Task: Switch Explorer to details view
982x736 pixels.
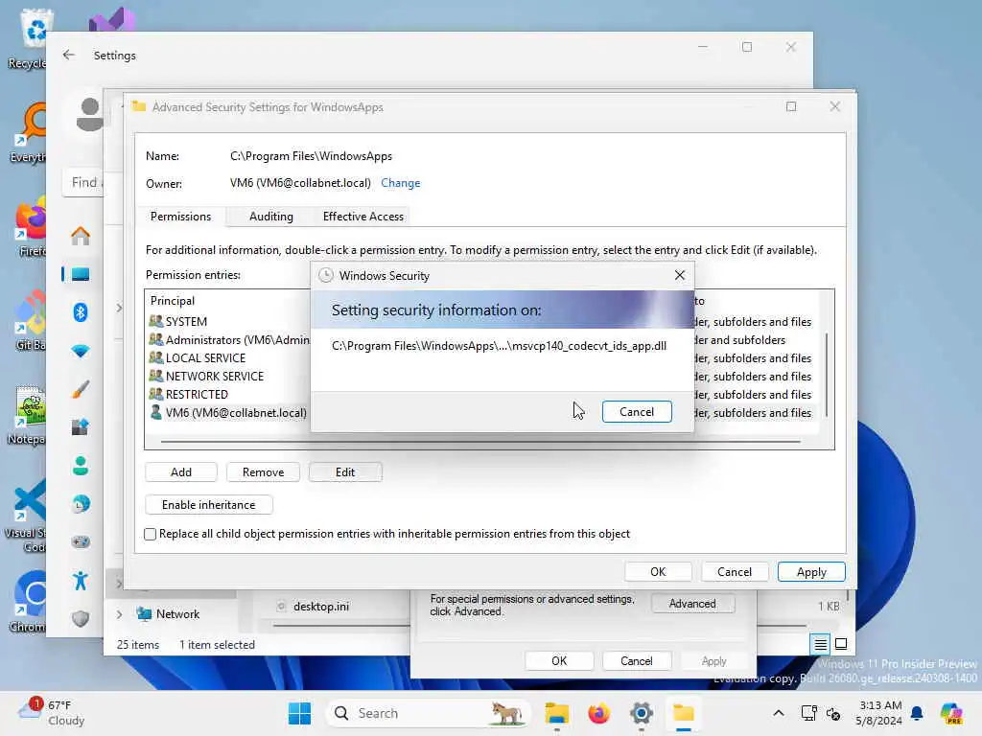Action: [821, 644]
